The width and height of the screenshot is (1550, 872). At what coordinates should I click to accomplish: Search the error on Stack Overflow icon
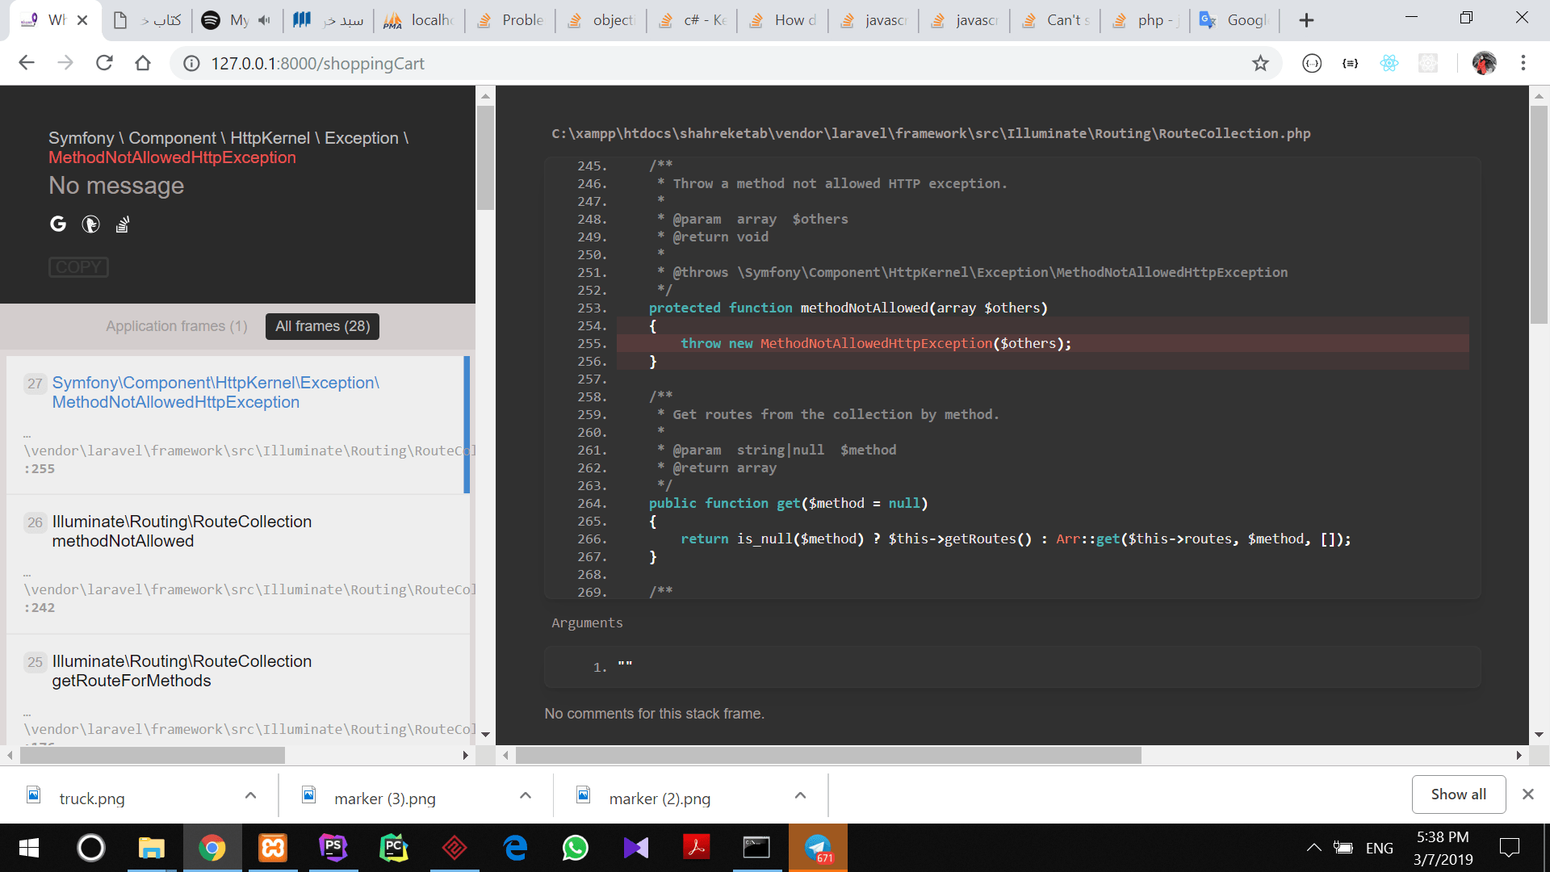tap(123, 224)
